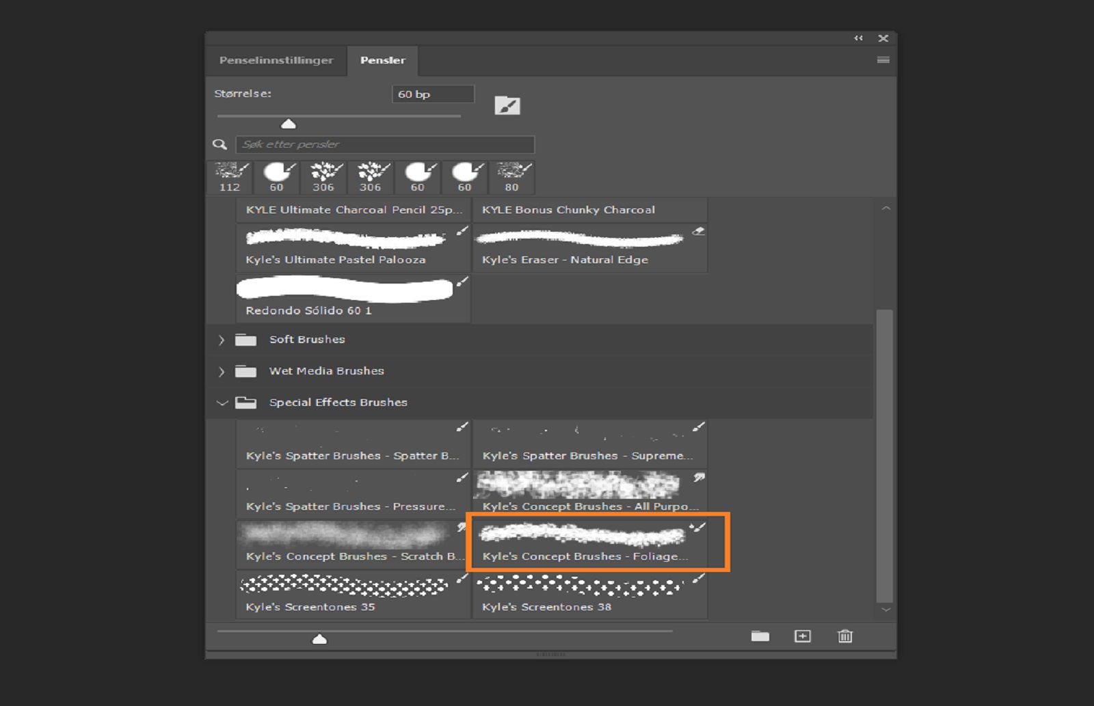Select the Redondo Sólido 60 1 brush
1094x706 pixels.
tap(353, 299)
